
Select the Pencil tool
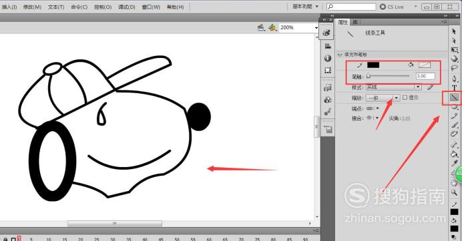[x=455, y=116]
